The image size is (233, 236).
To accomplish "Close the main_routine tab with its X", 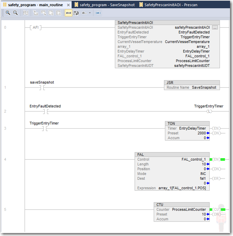I will (x=68, y=5).
